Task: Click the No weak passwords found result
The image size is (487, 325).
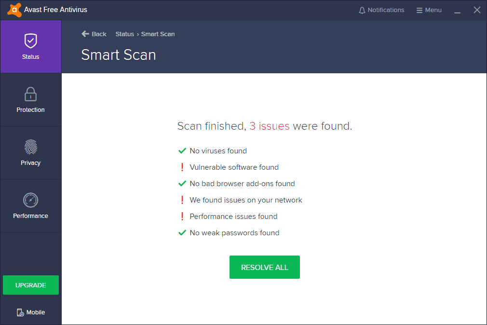Action: [x=234, y=232]
